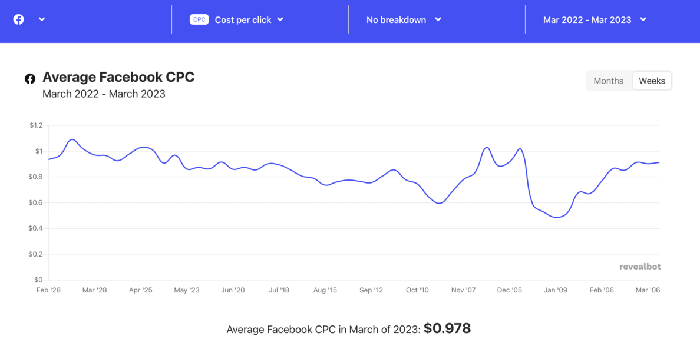This screenshot has height=356, width=700.
Task: Click the revealbot watermark in the chart
Action: pos(640,266)
